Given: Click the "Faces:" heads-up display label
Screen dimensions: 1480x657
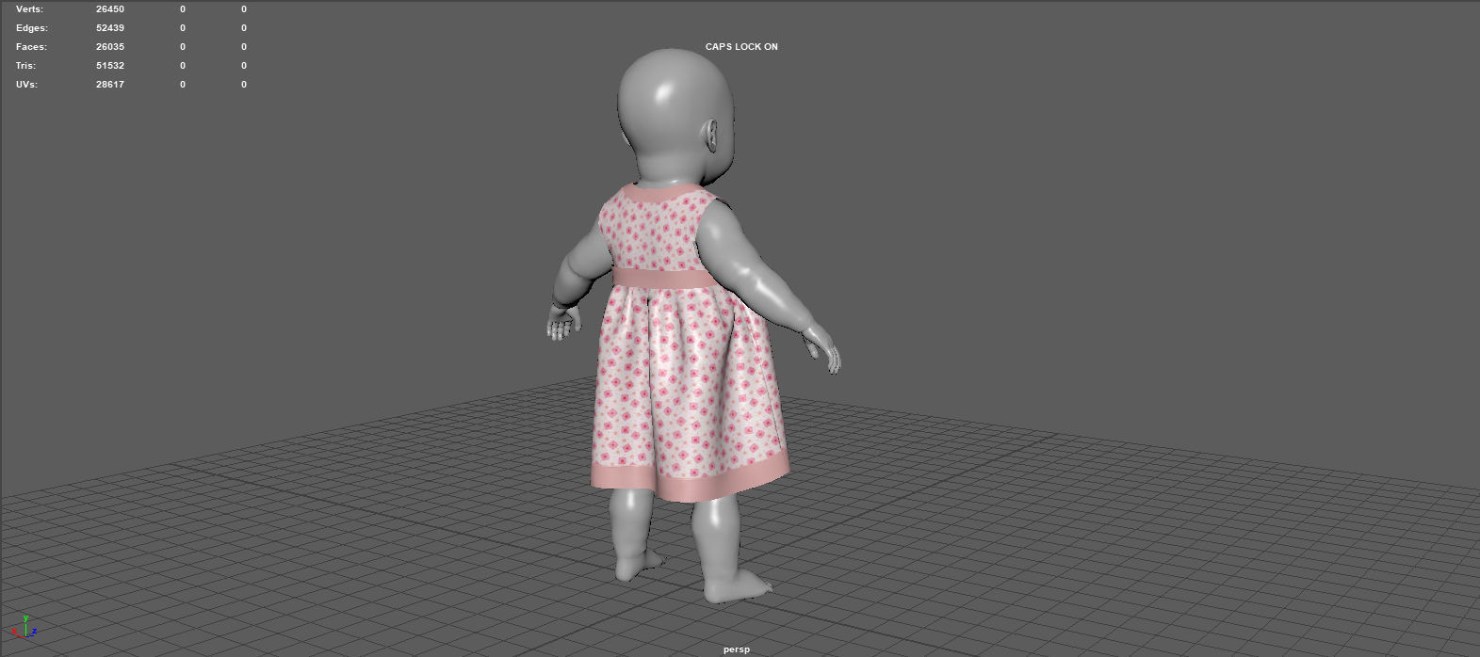Looking at the screenshot, I should tap(31, 47).
